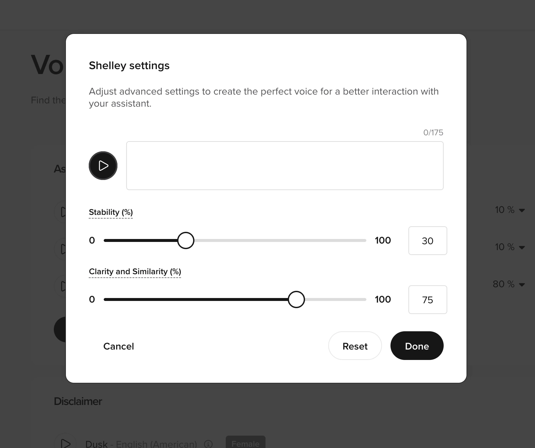Reset the Shelley voice settings
Viewport: 535px width, 448px height.
355,346
